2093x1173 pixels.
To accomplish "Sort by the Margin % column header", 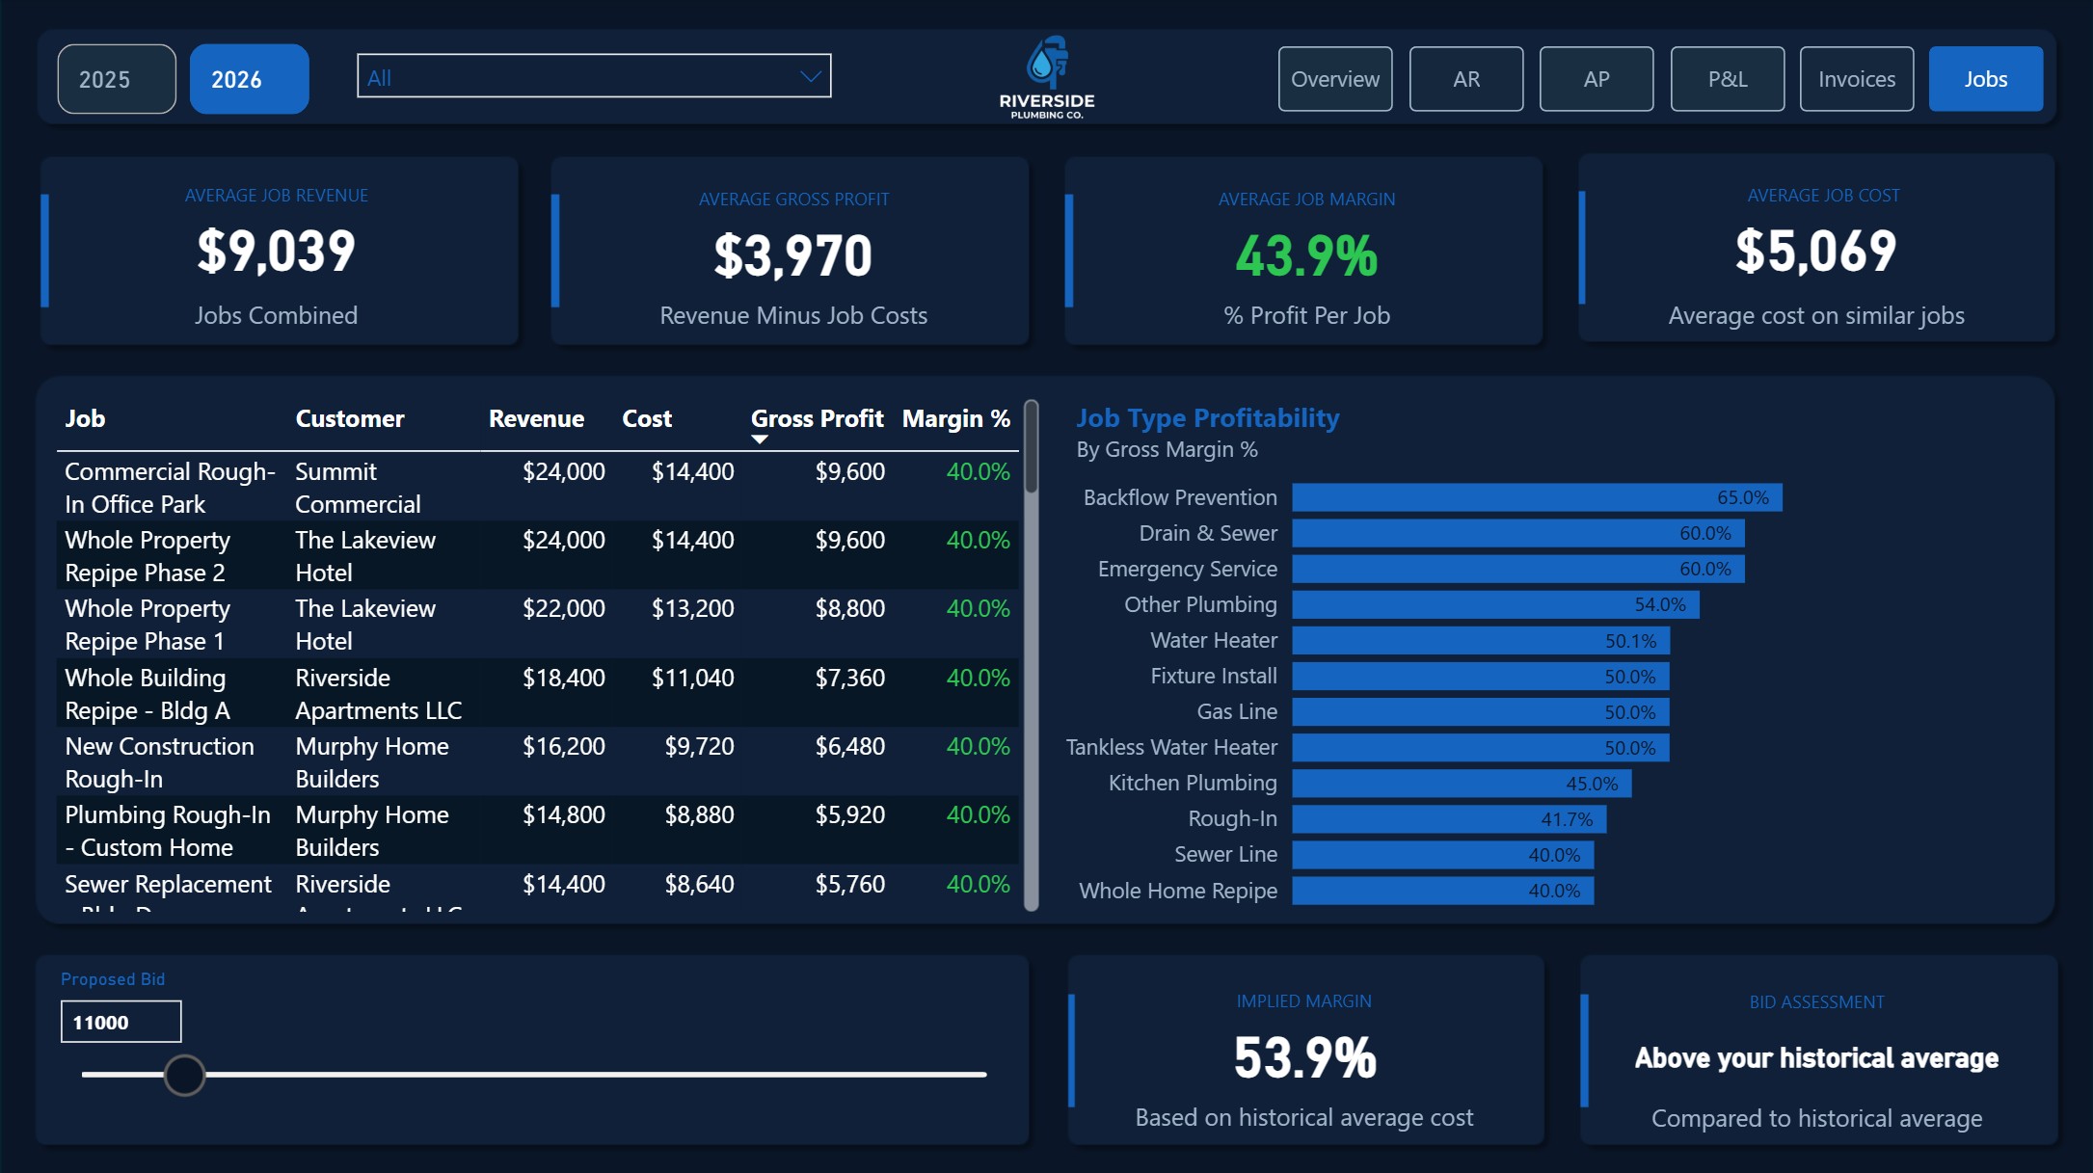I will [955, 418].
